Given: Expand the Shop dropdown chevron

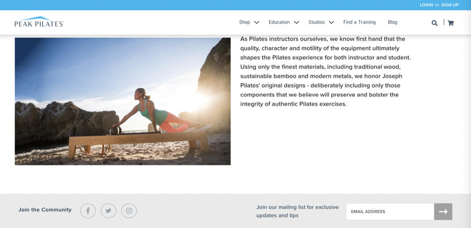Looking at the screenshot, I should click(257, 23).
